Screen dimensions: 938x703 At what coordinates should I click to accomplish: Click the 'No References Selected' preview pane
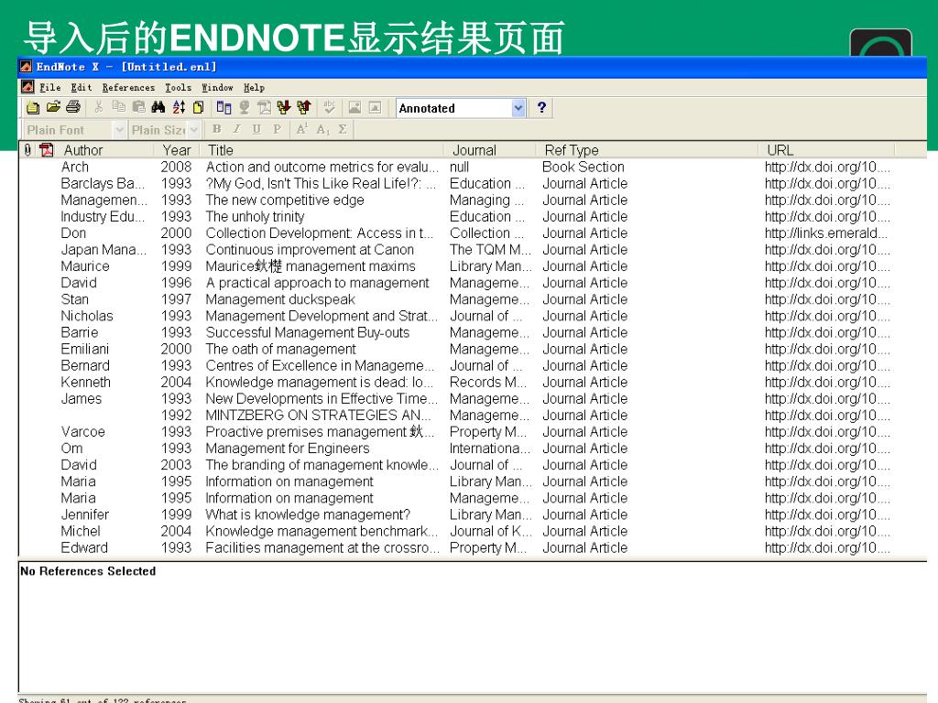click(473, 626)
